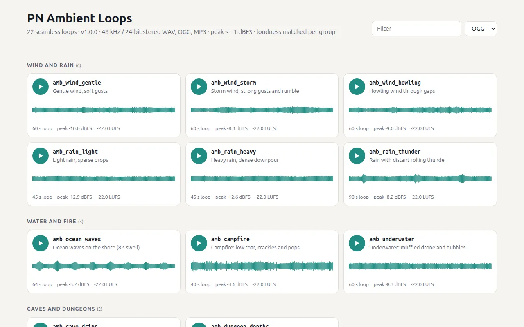Click '40 s loop' on amb_campfire
The image size is (524, 327).
click(201, 284)
